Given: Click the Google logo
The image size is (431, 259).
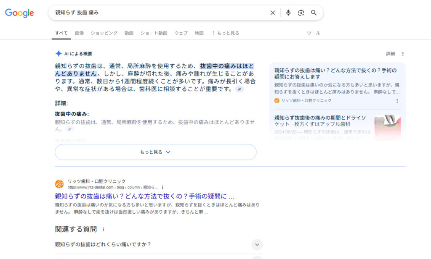Looking at the screenshot, I should click(19, 13).
